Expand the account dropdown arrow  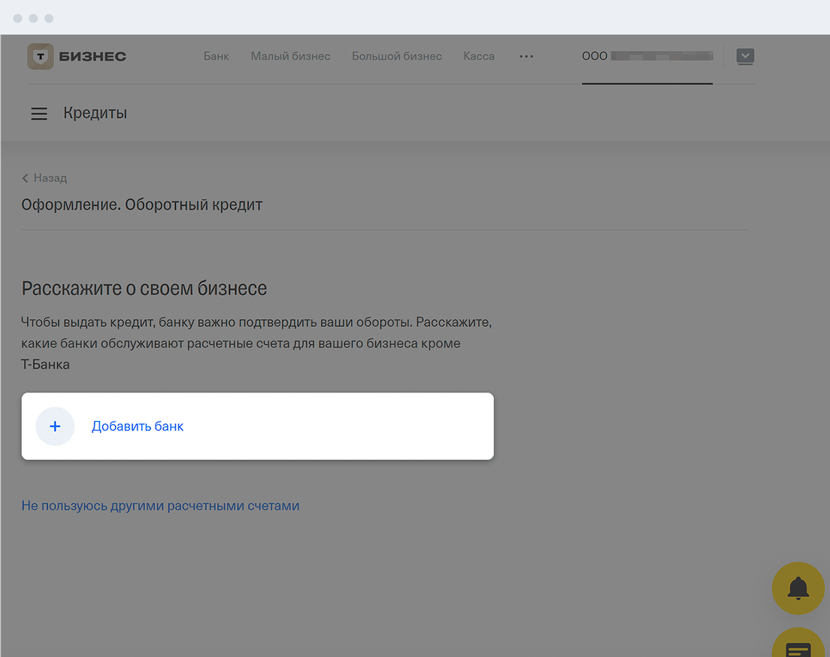[745, 56]
